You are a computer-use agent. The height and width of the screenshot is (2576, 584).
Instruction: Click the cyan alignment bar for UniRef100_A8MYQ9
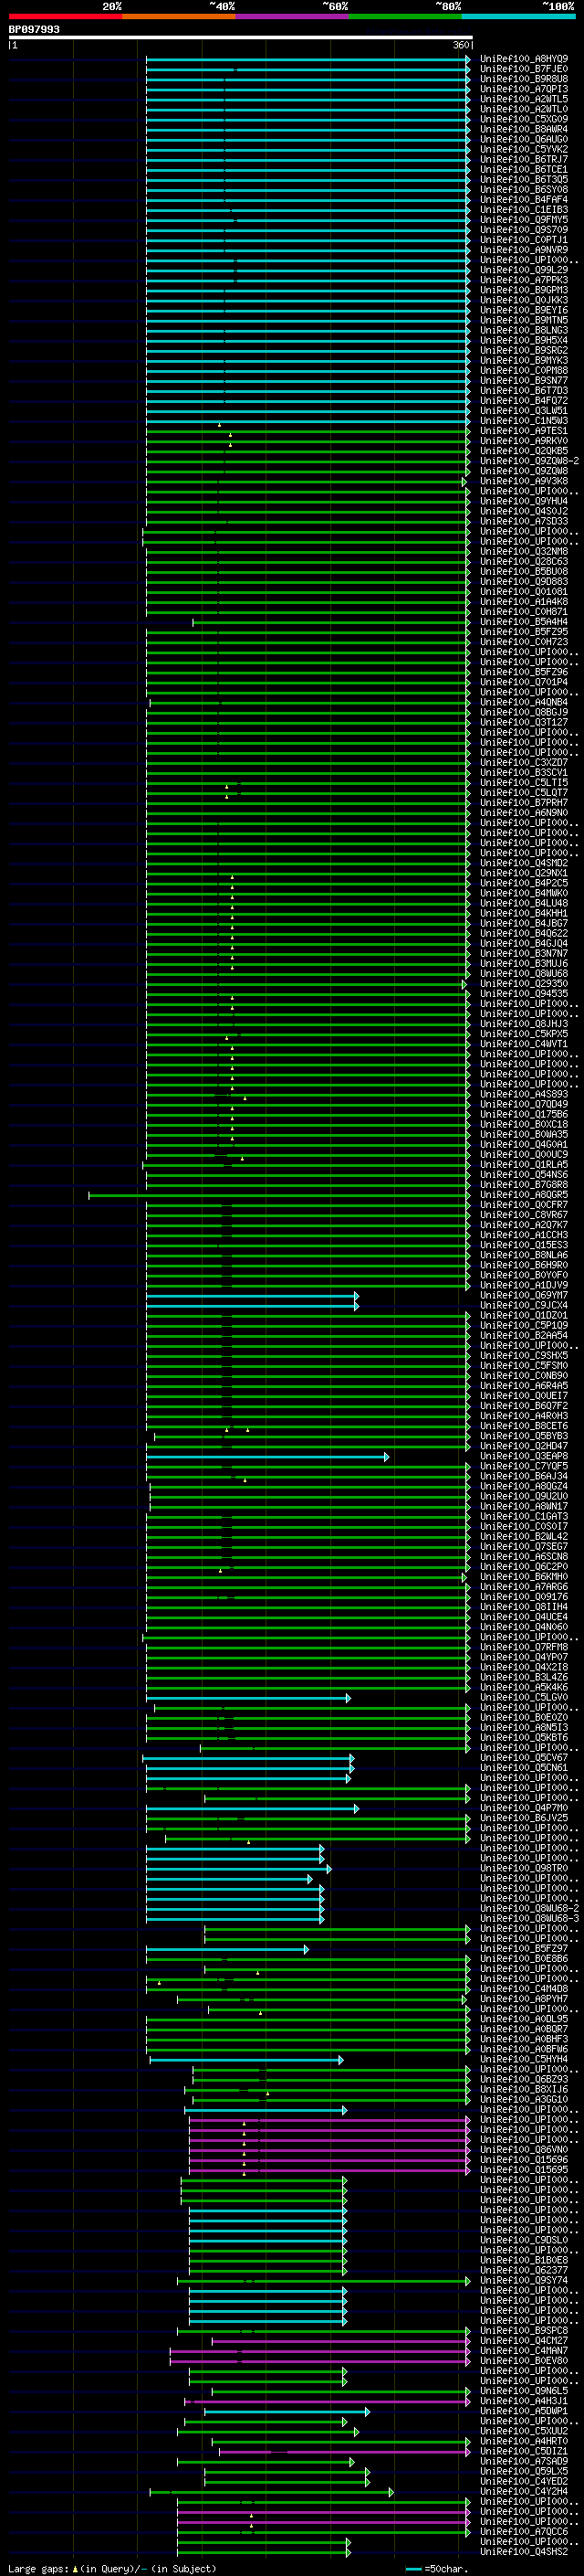click(x=308, y=59)
